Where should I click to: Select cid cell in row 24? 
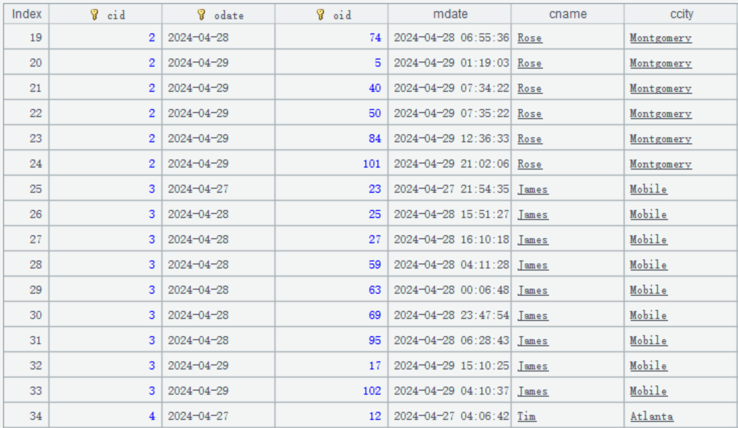point(106,164)
